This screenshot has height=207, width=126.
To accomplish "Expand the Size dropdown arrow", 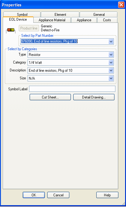I will [x=111, y=78].
